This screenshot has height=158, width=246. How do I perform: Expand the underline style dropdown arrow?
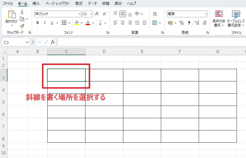pyautogui.click(x=57, y=23)
